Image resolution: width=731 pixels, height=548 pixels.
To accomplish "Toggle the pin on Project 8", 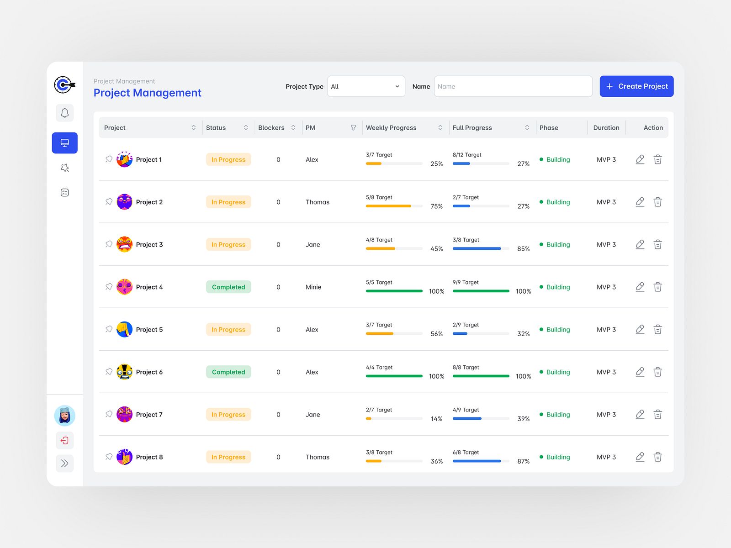I will [109, 457].
